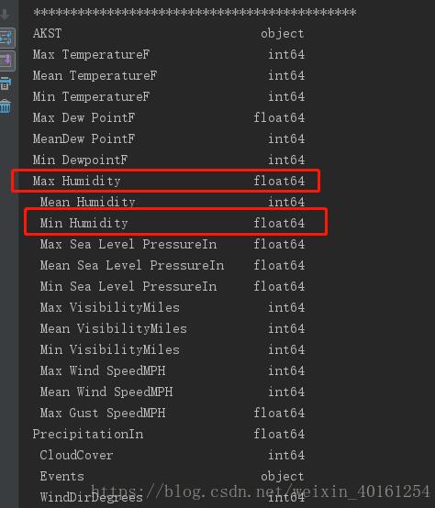Click the 'Min Humidity' highlighted row
Viewport: 435px width, 508px height.
(175, 222)
